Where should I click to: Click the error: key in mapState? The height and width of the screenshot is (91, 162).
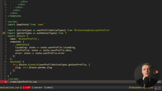click(x=19, y=53)
